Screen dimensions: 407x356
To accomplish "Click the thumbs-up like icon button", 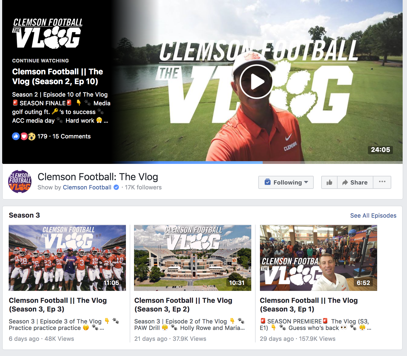I will click(329, 182).
